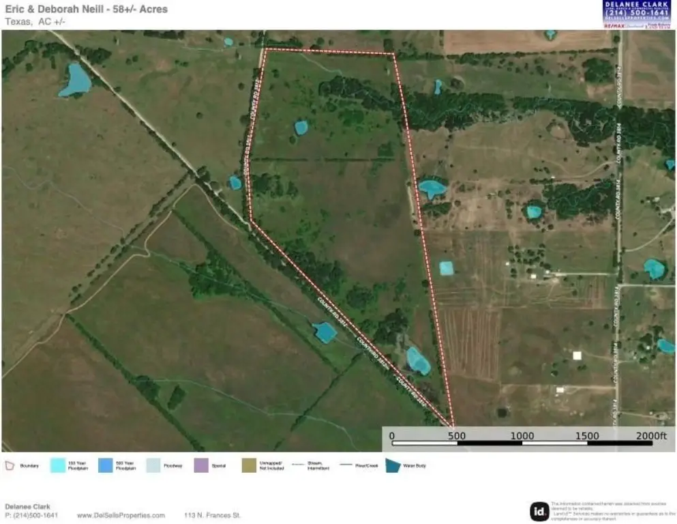Click the large pond in top-left field
The image size is (677, 524).
[x=75, y=81]
